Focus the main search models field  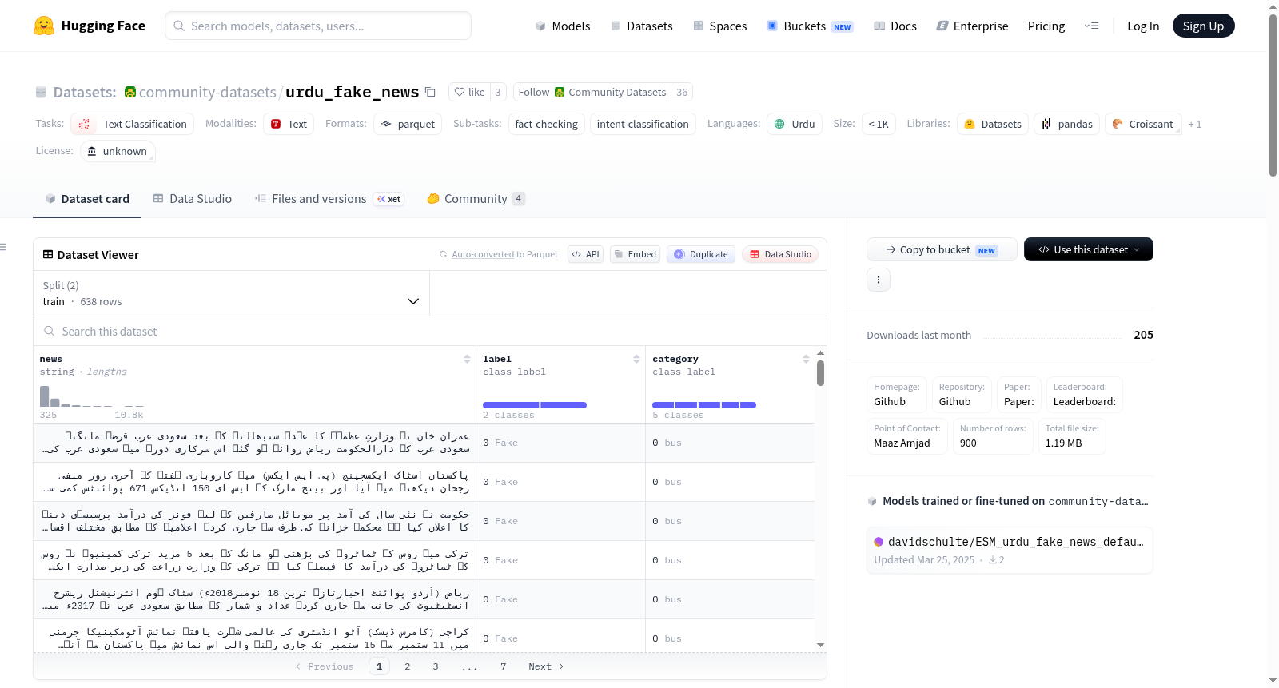(318, 26)
